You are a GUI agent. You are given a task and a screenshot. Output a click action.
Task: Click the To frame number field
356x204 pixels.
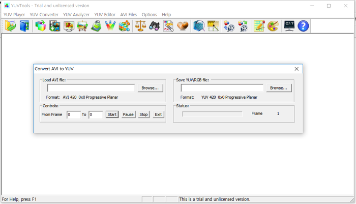(x=96, y=114)
